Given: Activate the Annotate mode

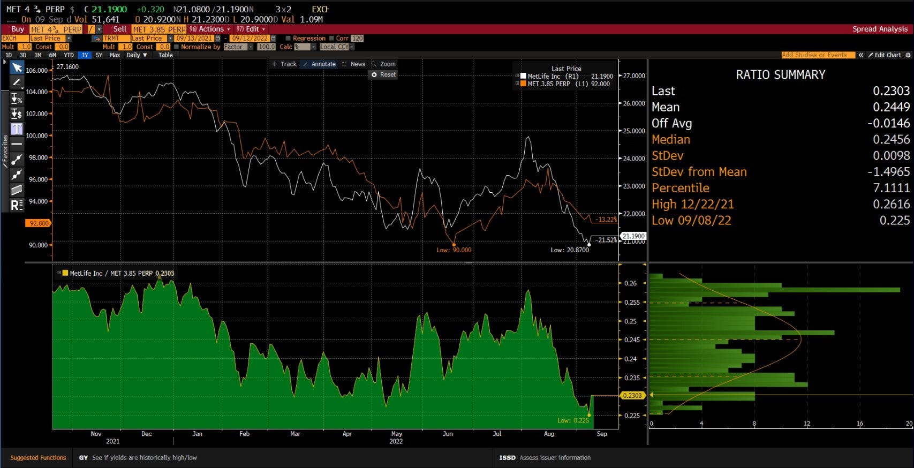Looking at the screenshot, I should (x=319, y=64).
